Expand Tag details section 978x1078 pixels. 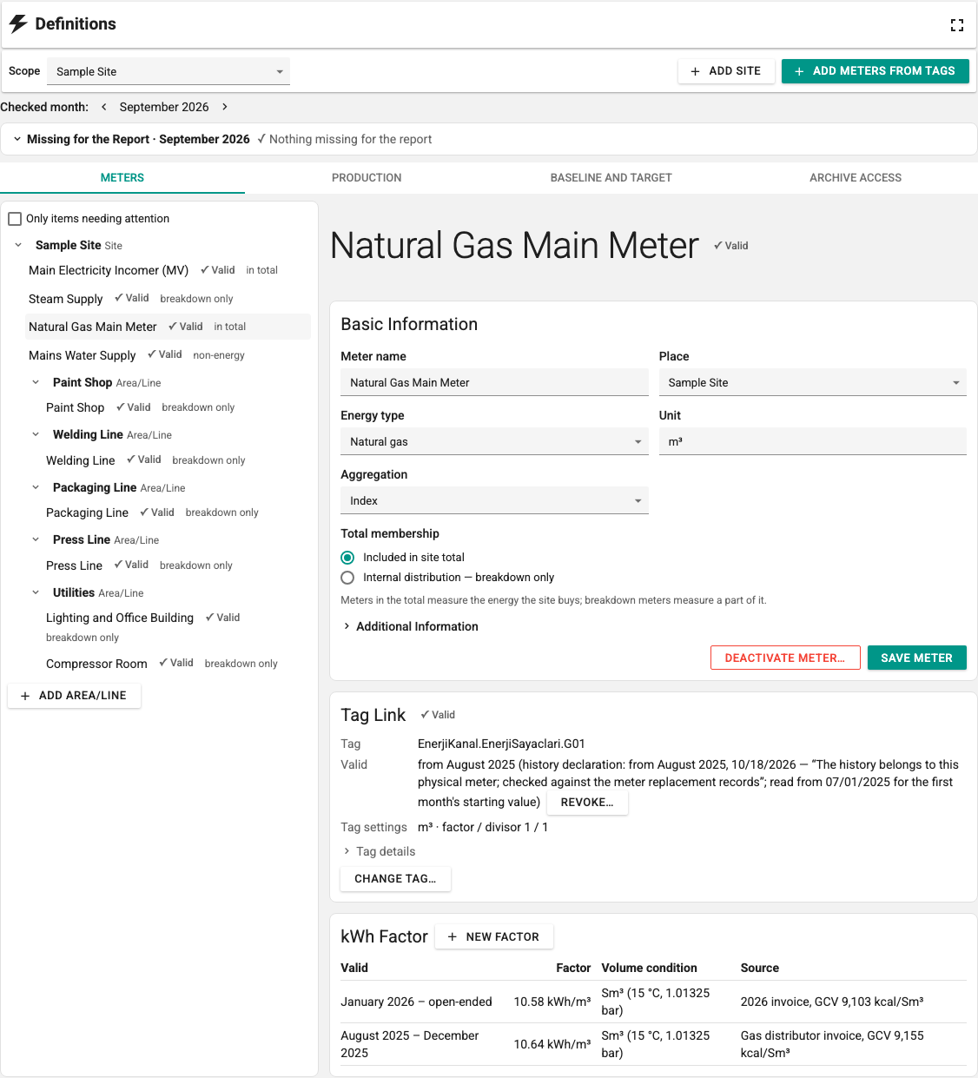379,851
